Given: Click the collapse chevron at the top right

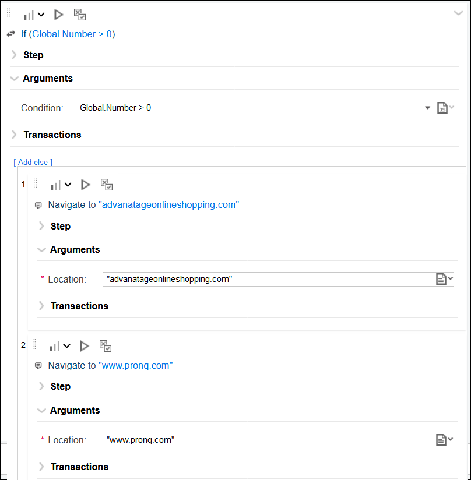Looking at the screenshot, I should (x=458, y=13).
